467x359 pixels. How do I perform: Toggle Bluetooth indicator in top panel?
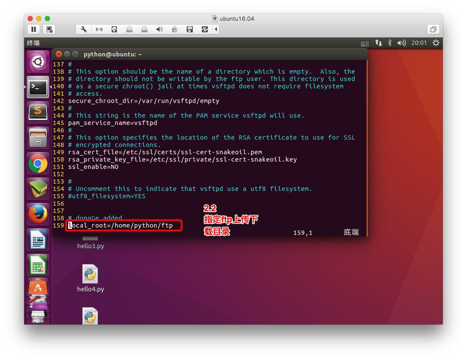coord(389,43)
